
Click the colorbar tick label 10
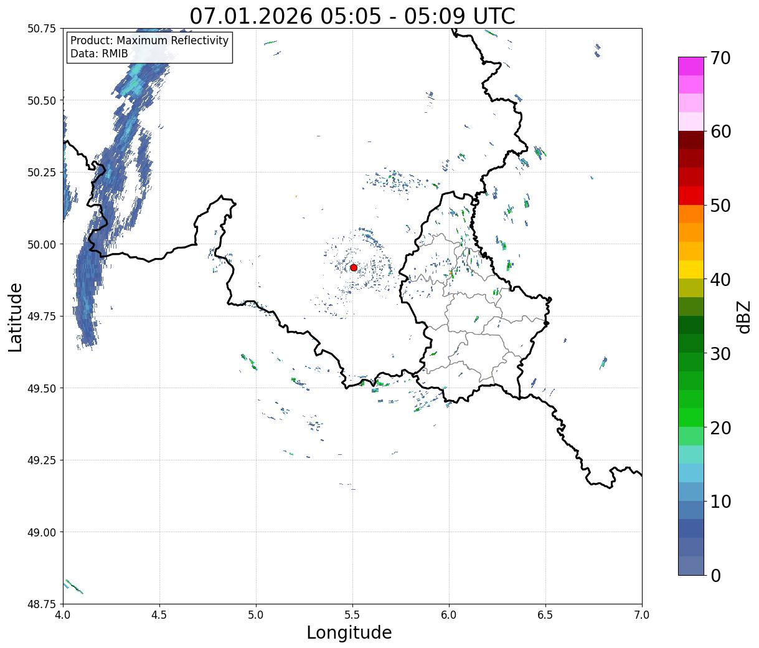[720, 502]
